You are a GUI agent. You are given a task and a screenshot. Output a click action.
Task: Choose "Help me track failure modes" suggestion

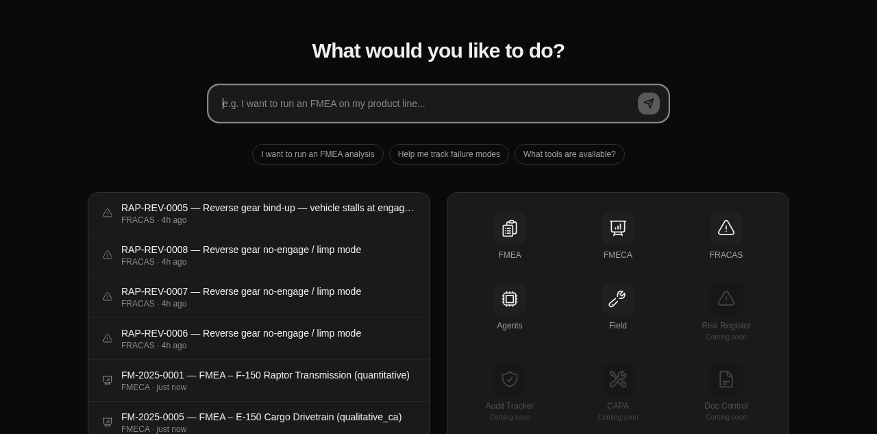tap(449, 154)
